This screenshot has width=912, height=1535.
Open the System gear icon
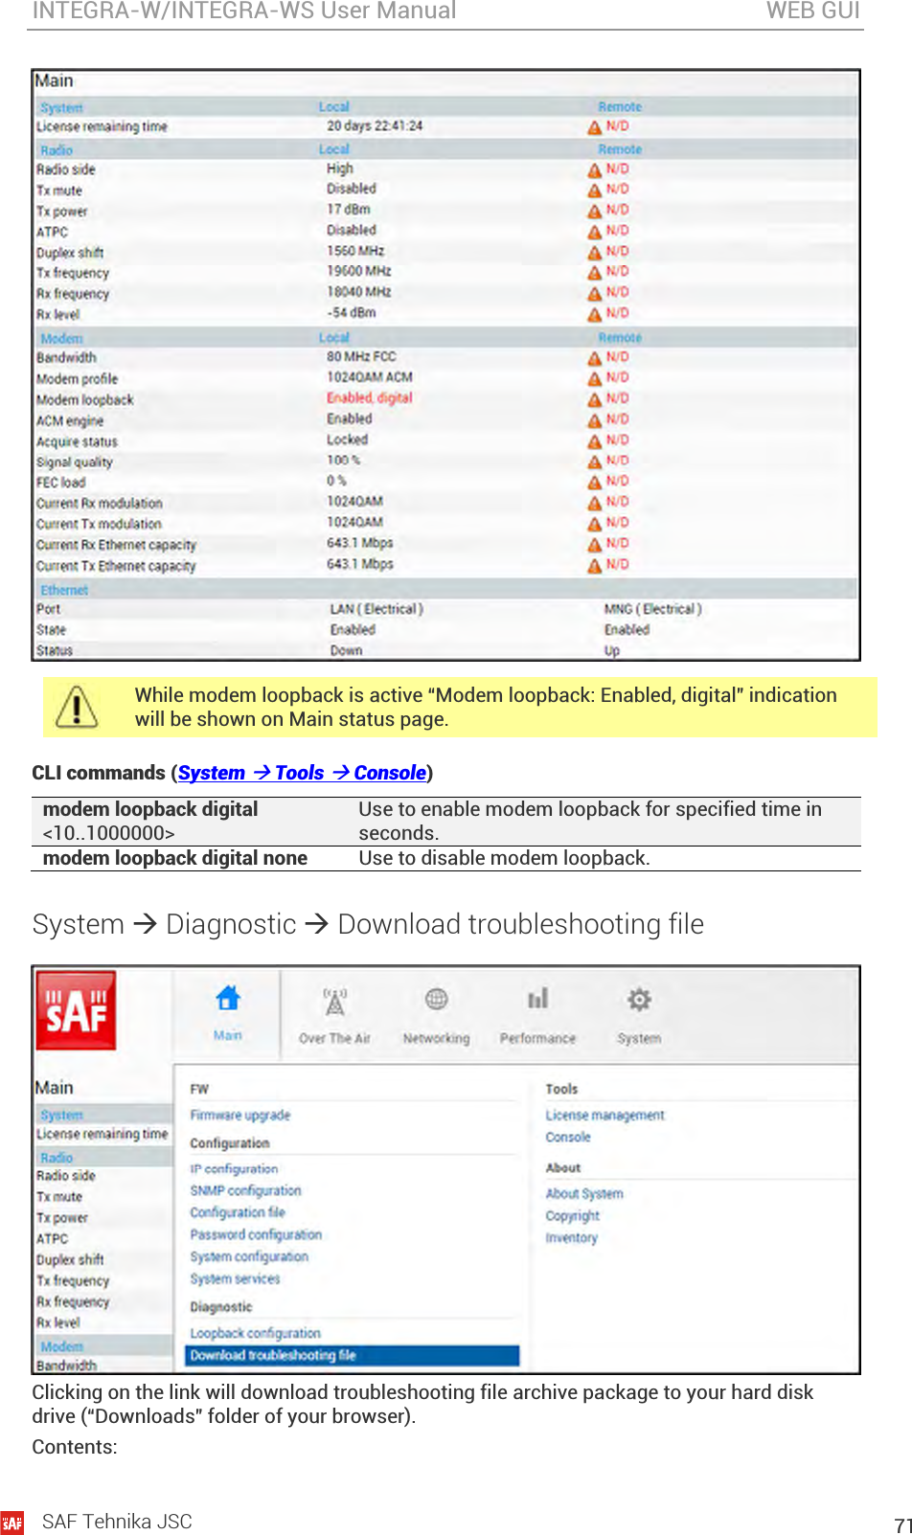pyautogui.click(x=639, y=1000)
